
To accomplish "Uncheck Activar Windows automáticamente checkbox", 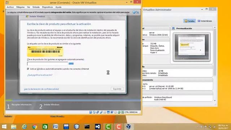I will point(28,69).
